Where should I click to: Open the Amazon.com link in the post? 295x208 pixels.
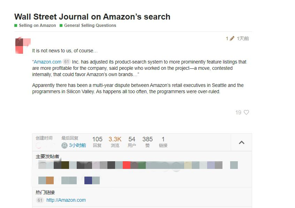pos(47,62)
